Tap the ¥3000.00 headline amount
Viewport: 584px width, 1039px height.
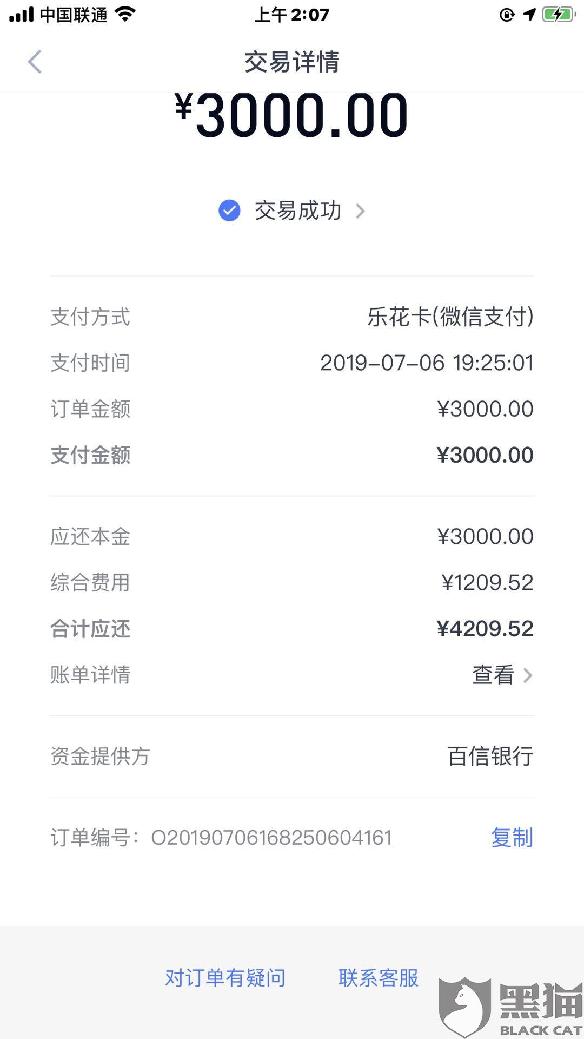[292, 115]
